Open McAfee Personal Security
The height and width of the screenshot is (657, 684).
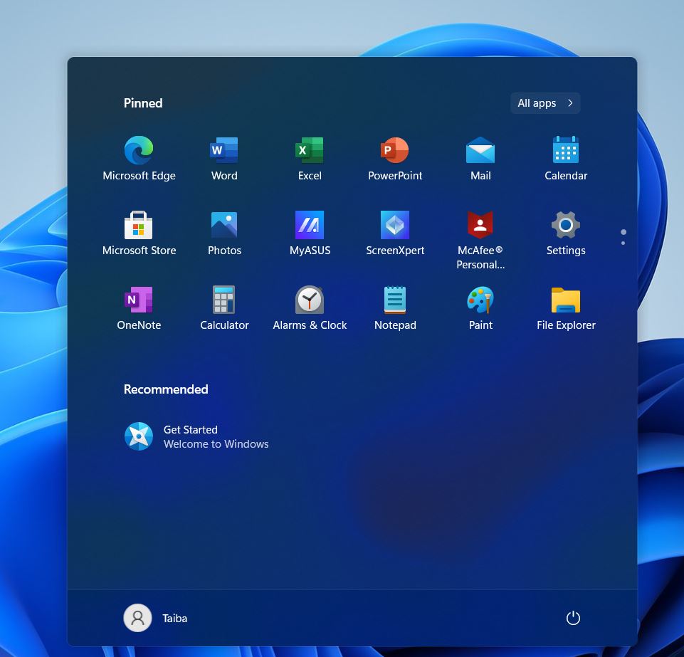(480, 225)
